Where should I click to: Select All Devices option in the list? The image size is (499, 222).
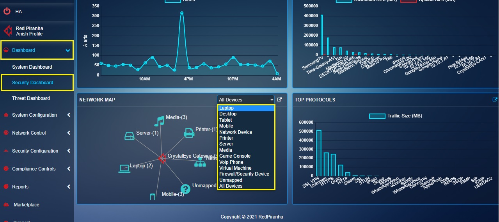pos(246,186)
